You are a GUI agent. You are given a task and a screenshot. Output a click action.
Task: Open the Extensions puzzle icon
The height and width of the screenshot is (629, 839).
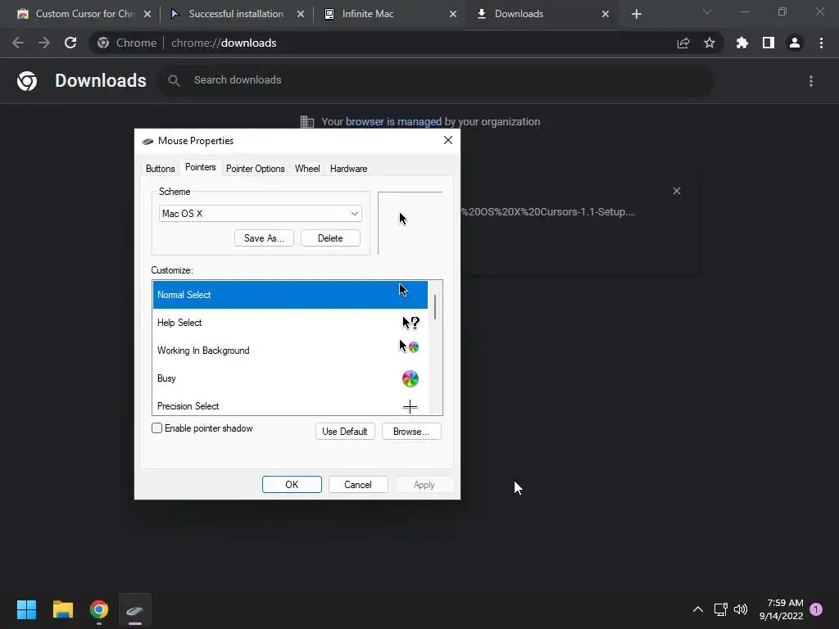click(x=742, y=43)
